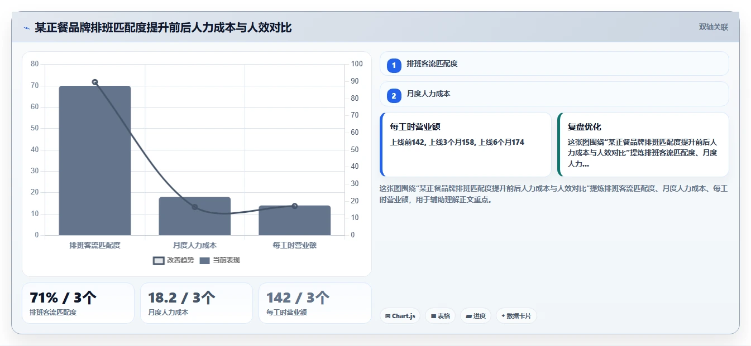
Task: Click the lightning icon beside the chart title
Action: [x=26, y=28]
